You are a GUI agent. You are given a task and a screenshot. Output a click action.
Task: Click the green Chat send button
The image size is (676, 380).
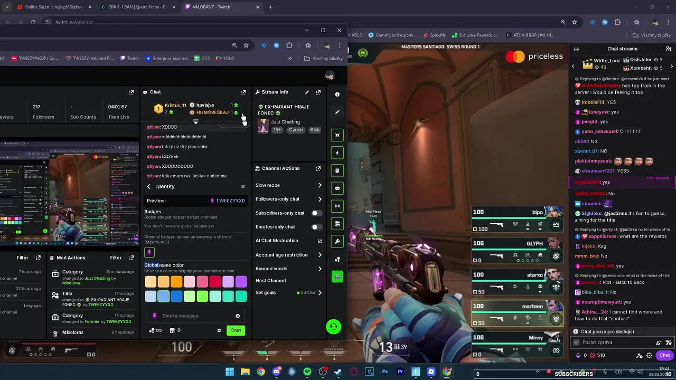(x=236, y=330)
